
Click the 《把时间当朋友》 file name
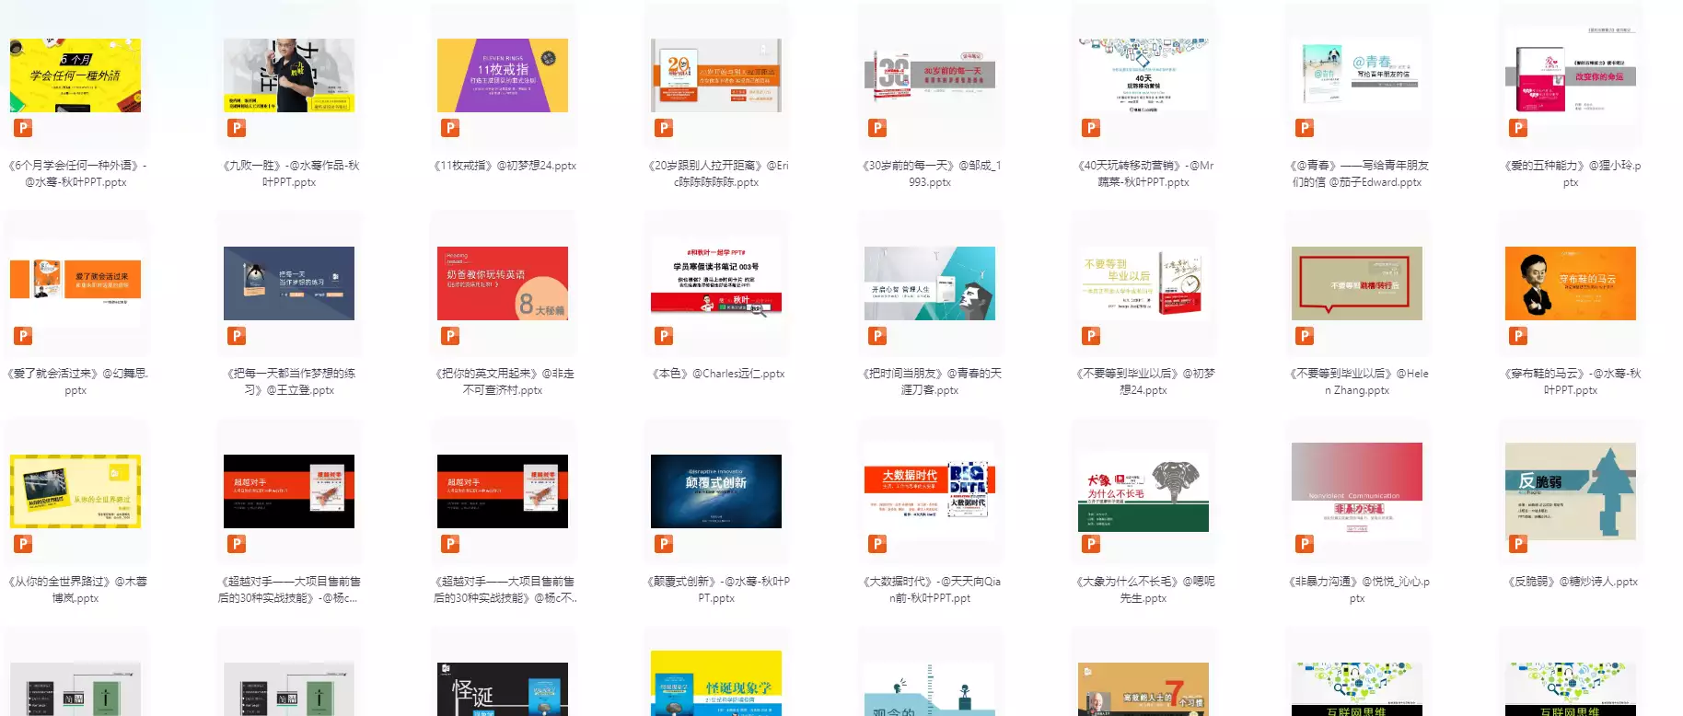(930, 382)
